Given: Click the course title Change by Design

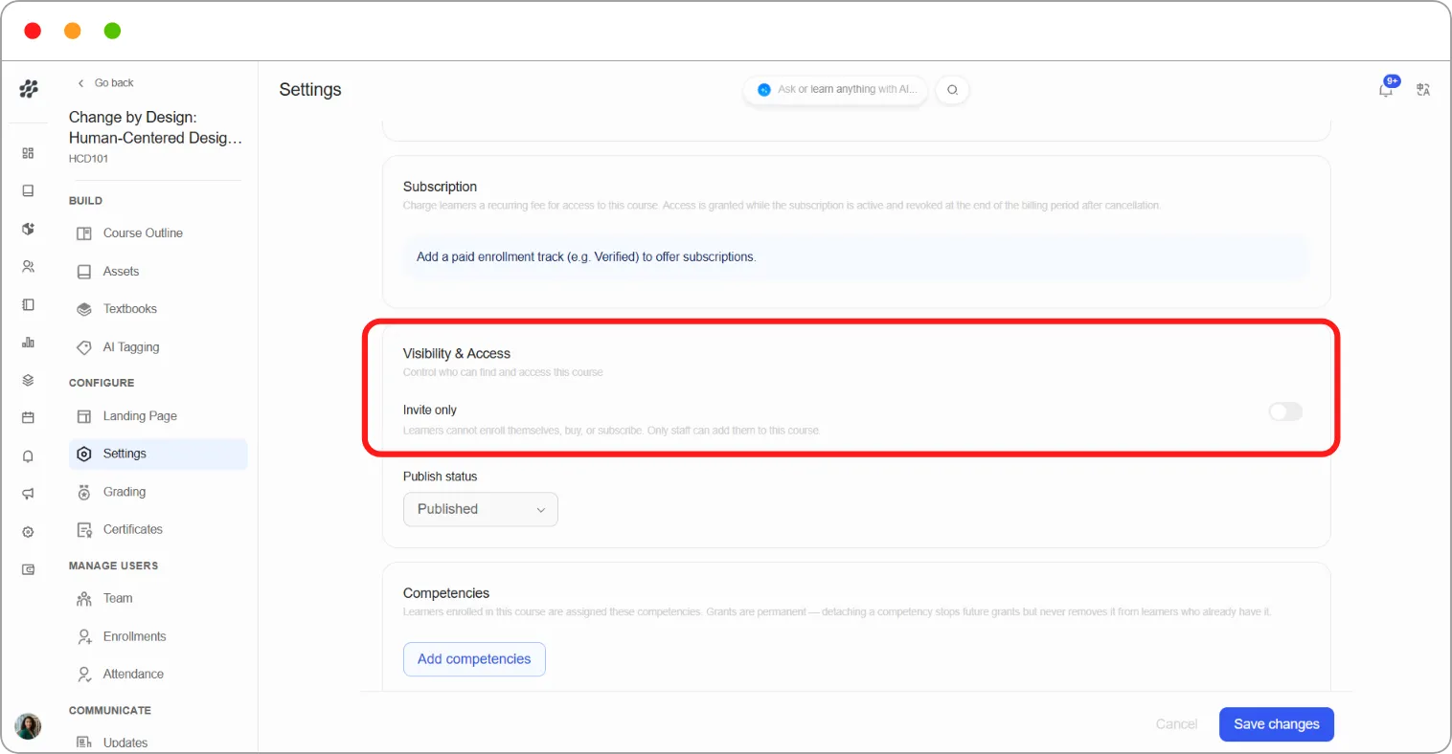Looking at the screenshot, I should pos(155,127).
